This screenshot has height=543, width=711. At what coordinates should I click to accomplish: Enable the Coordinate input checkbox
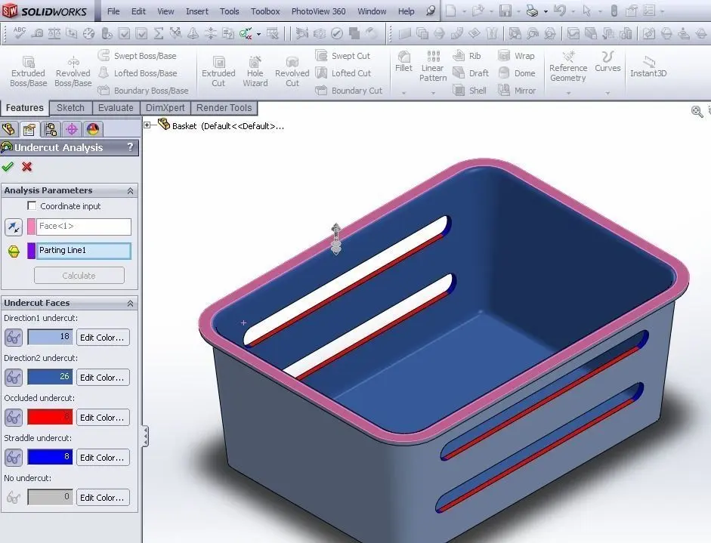32,205
